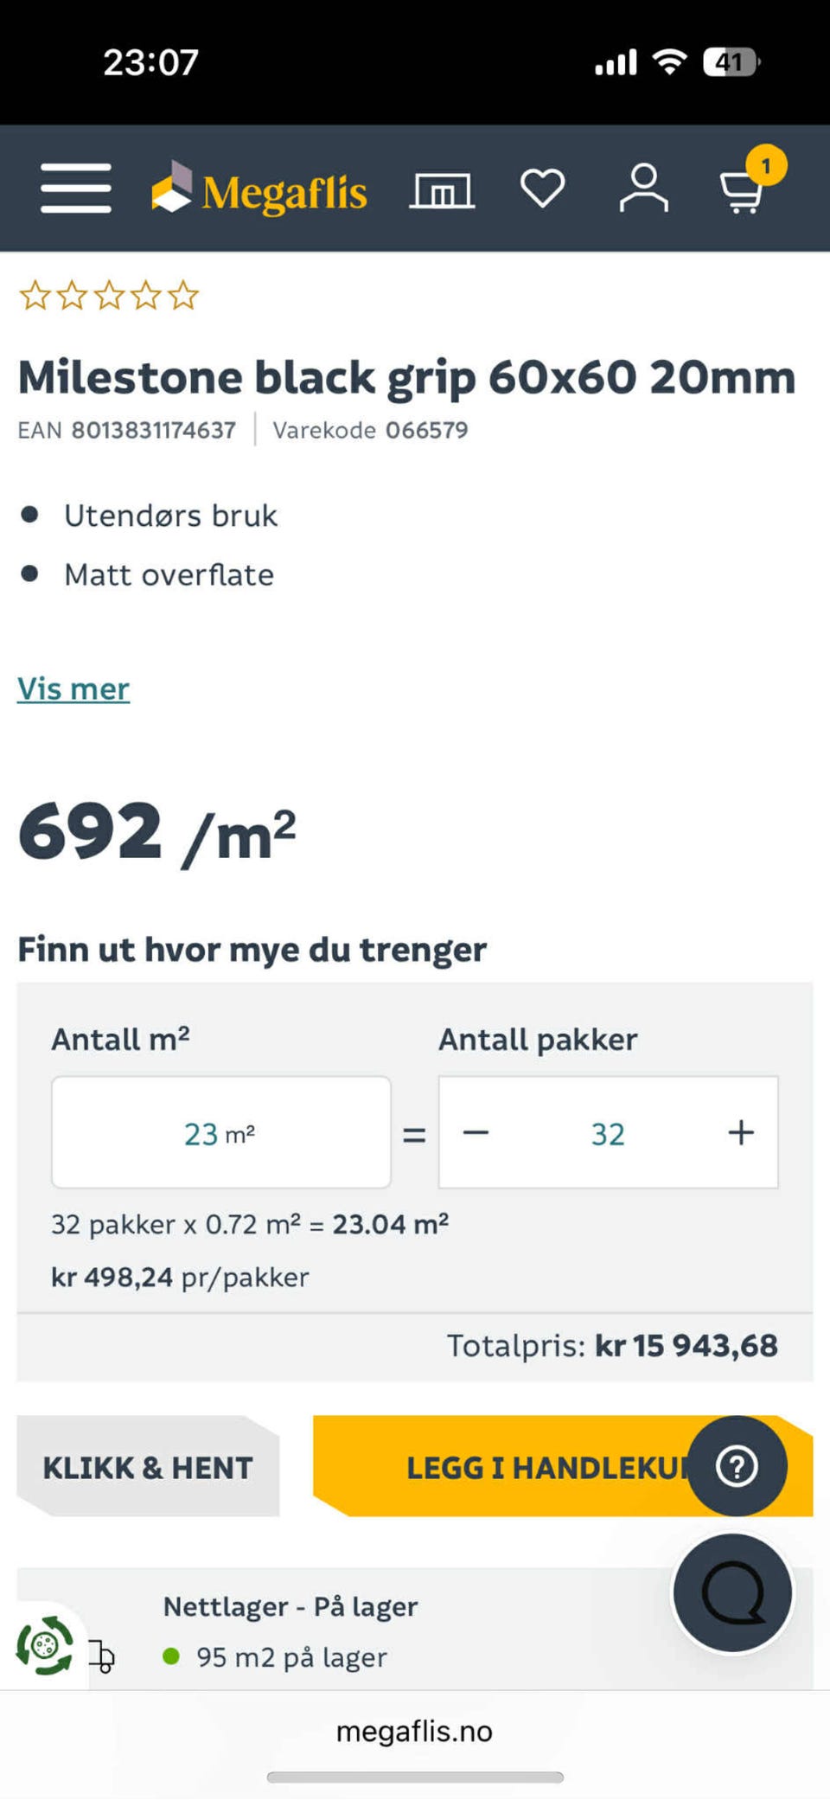
Task: Click the package quantity value 32
Action: 608,1133
